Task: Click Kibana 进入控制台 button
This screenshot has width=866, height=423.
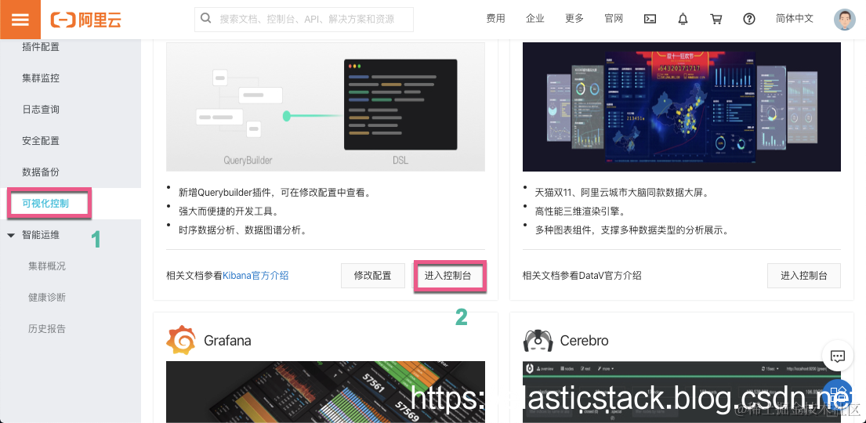Action: (x=450, y=276)
